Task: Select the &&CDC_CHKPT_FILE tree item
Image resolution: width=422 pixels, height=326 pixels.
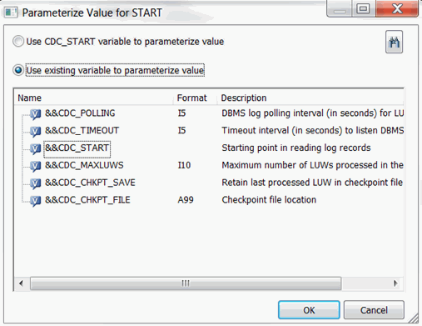Action: 87,200
